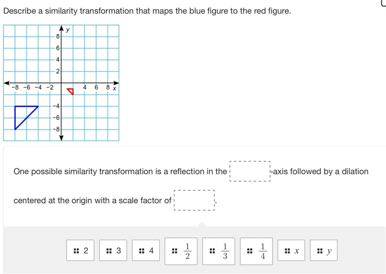Select the one-fourth fraction tile
Viewport: 386px width, 274px height.
[x=256, y=251]
